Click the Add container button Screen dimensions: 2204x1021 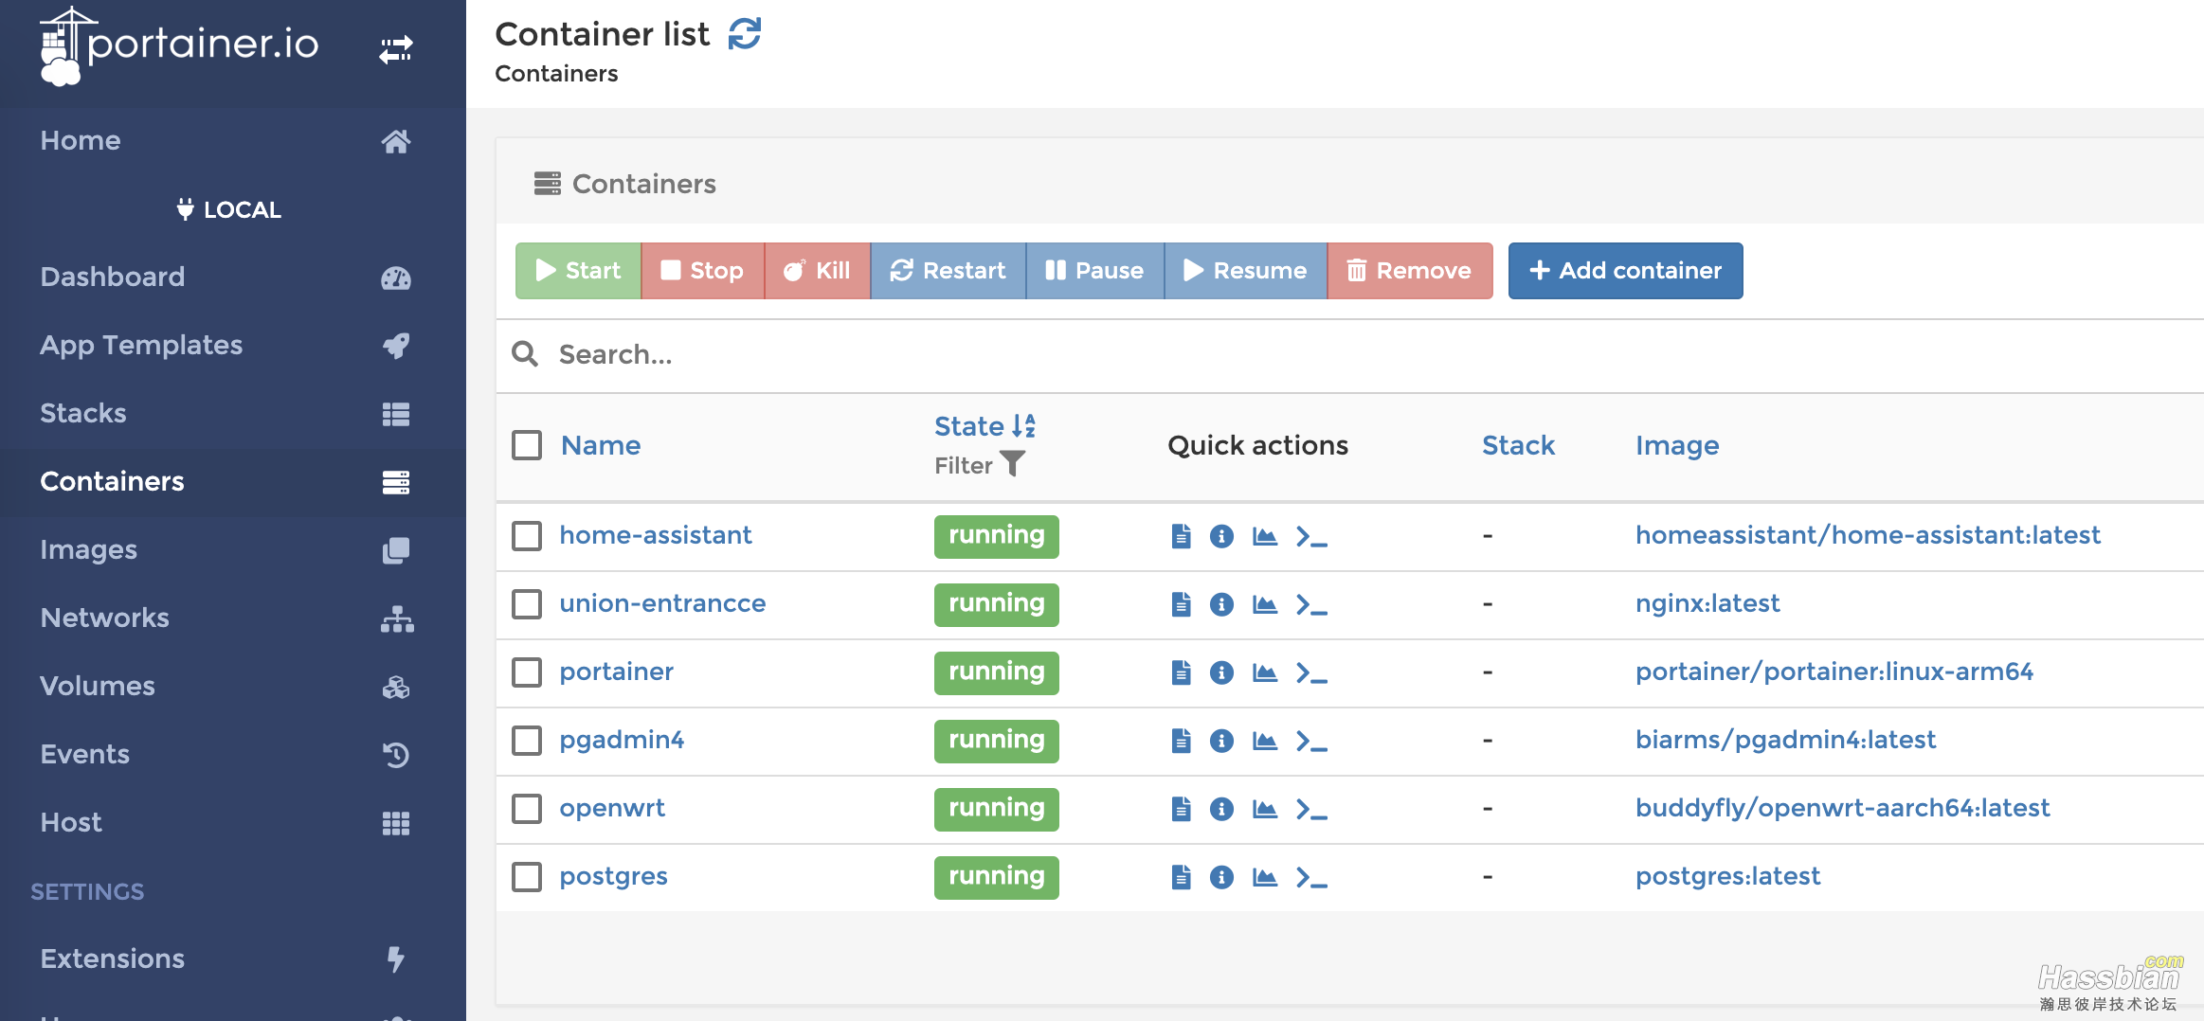click(1625, 271)
